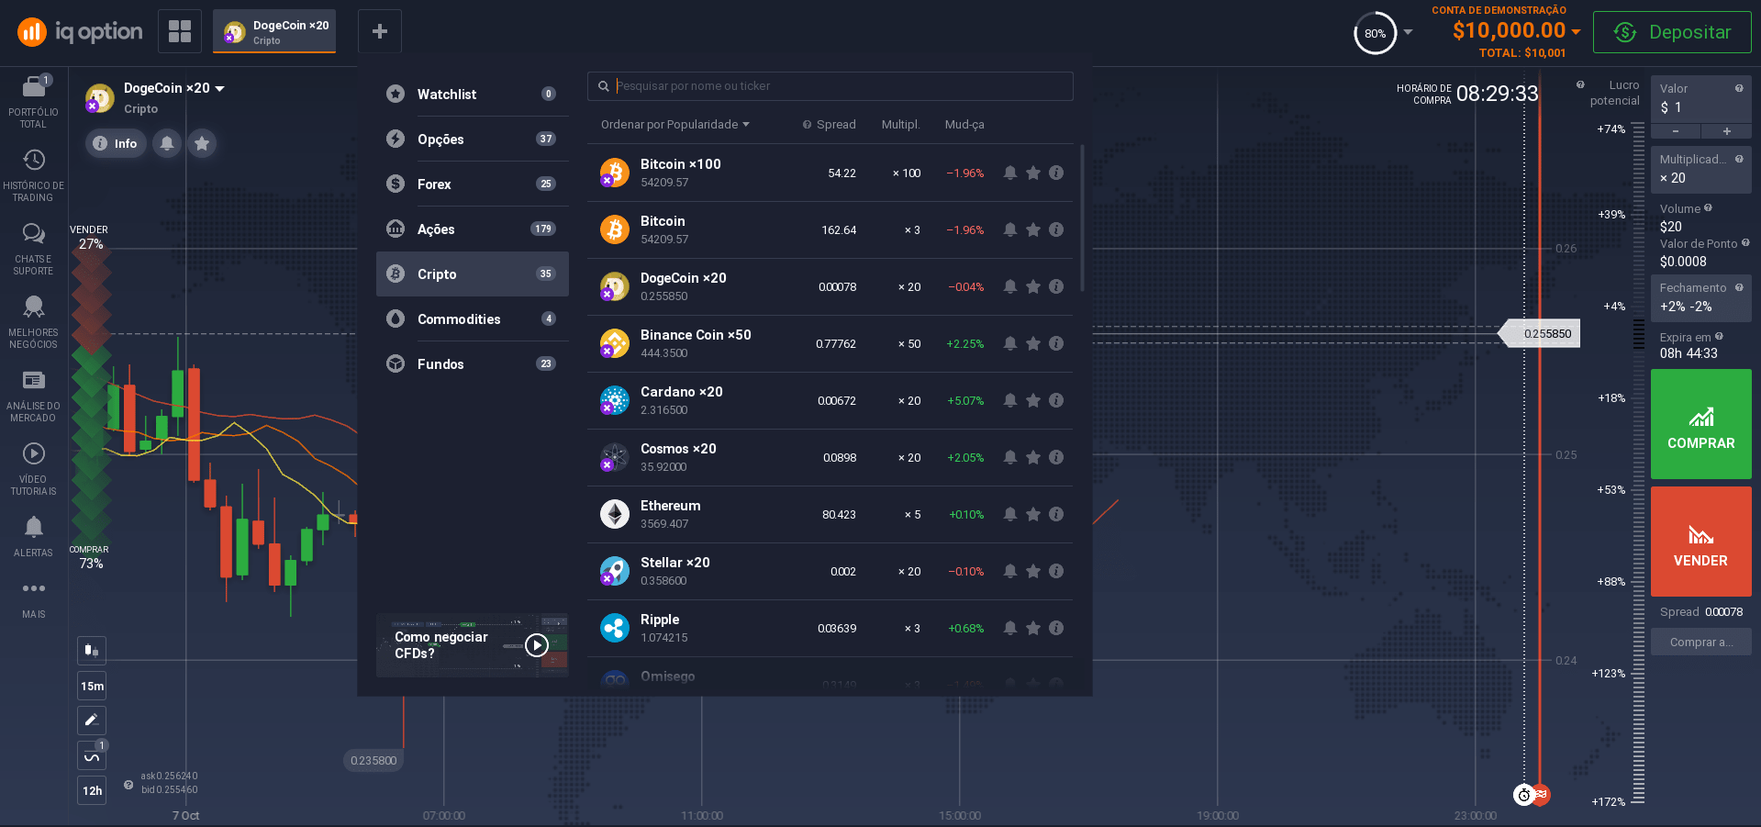Open Comprar a... pending order option
1761x827 pixels.
(1700, 642)
